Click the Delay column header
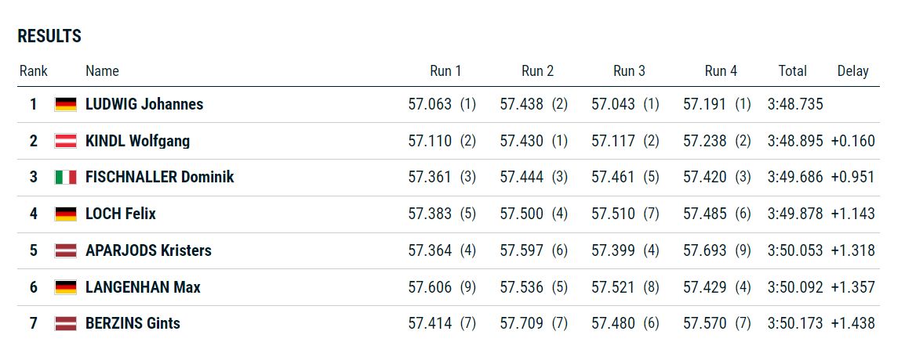 (x=853, y=70)
